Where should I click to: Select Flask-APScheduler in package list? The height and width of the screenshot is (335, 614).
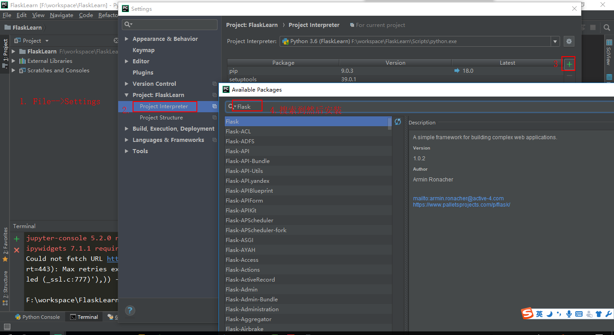point(308,220)
